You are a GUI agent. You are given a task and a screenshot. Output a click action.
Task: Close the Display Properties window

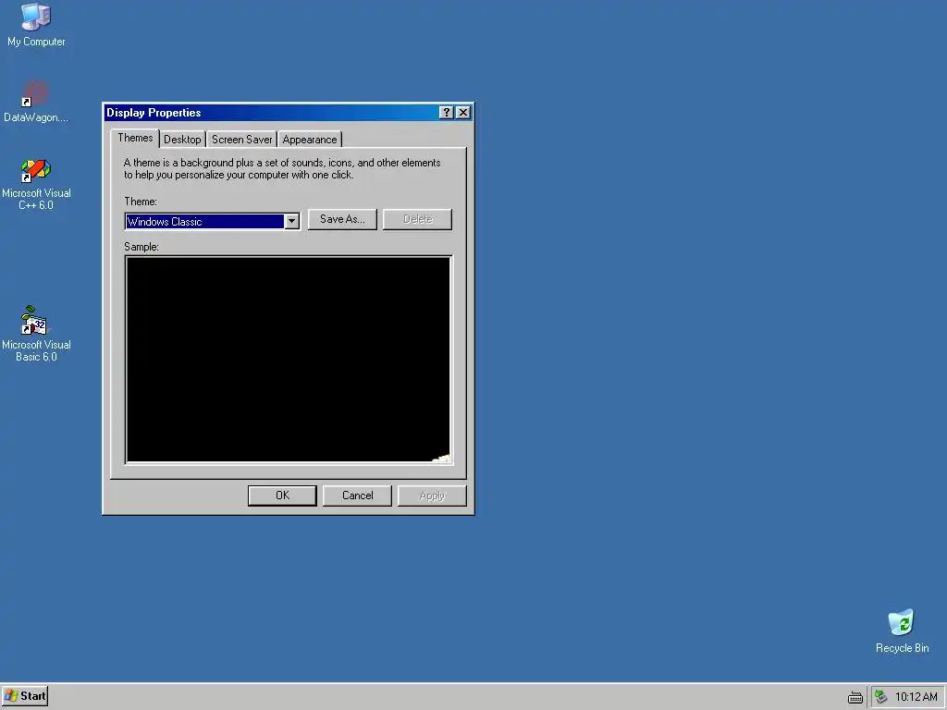(463, 112)
